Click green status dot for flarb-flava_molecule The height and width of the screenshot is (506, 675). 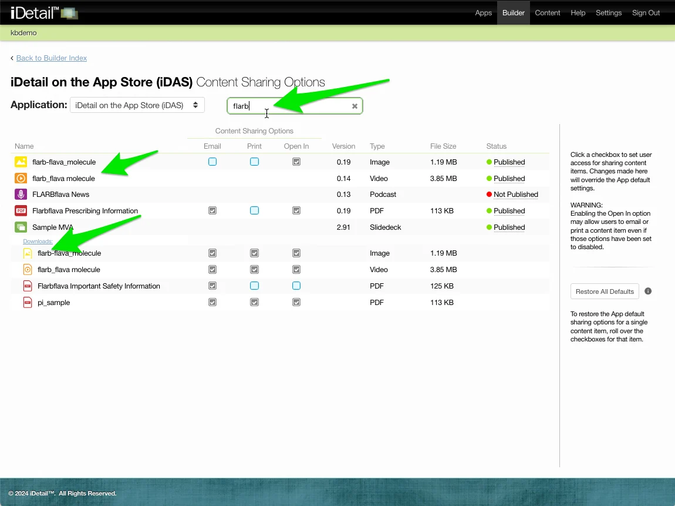point(489,162)
